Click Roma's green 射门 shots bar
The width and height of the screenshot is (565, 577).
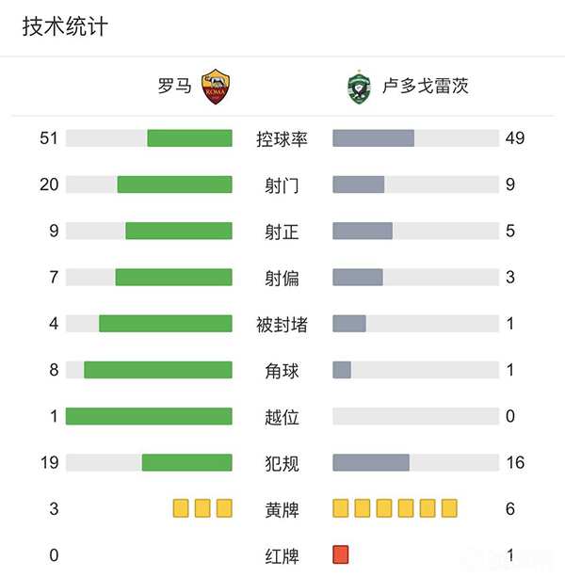click(174, 184)
